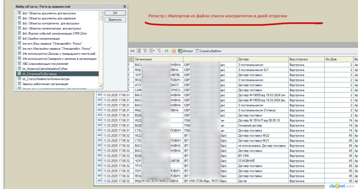Click cell Договір №3914/П від 08.05.18
The image size is (358, 189).
263,120
